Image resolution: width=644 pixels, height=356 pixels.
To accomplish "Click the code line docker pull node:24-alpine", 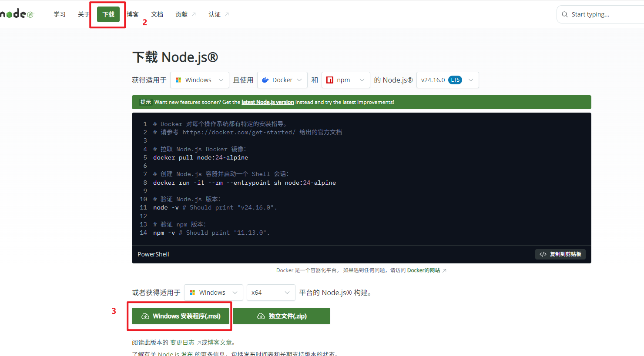I will (201, 158).
